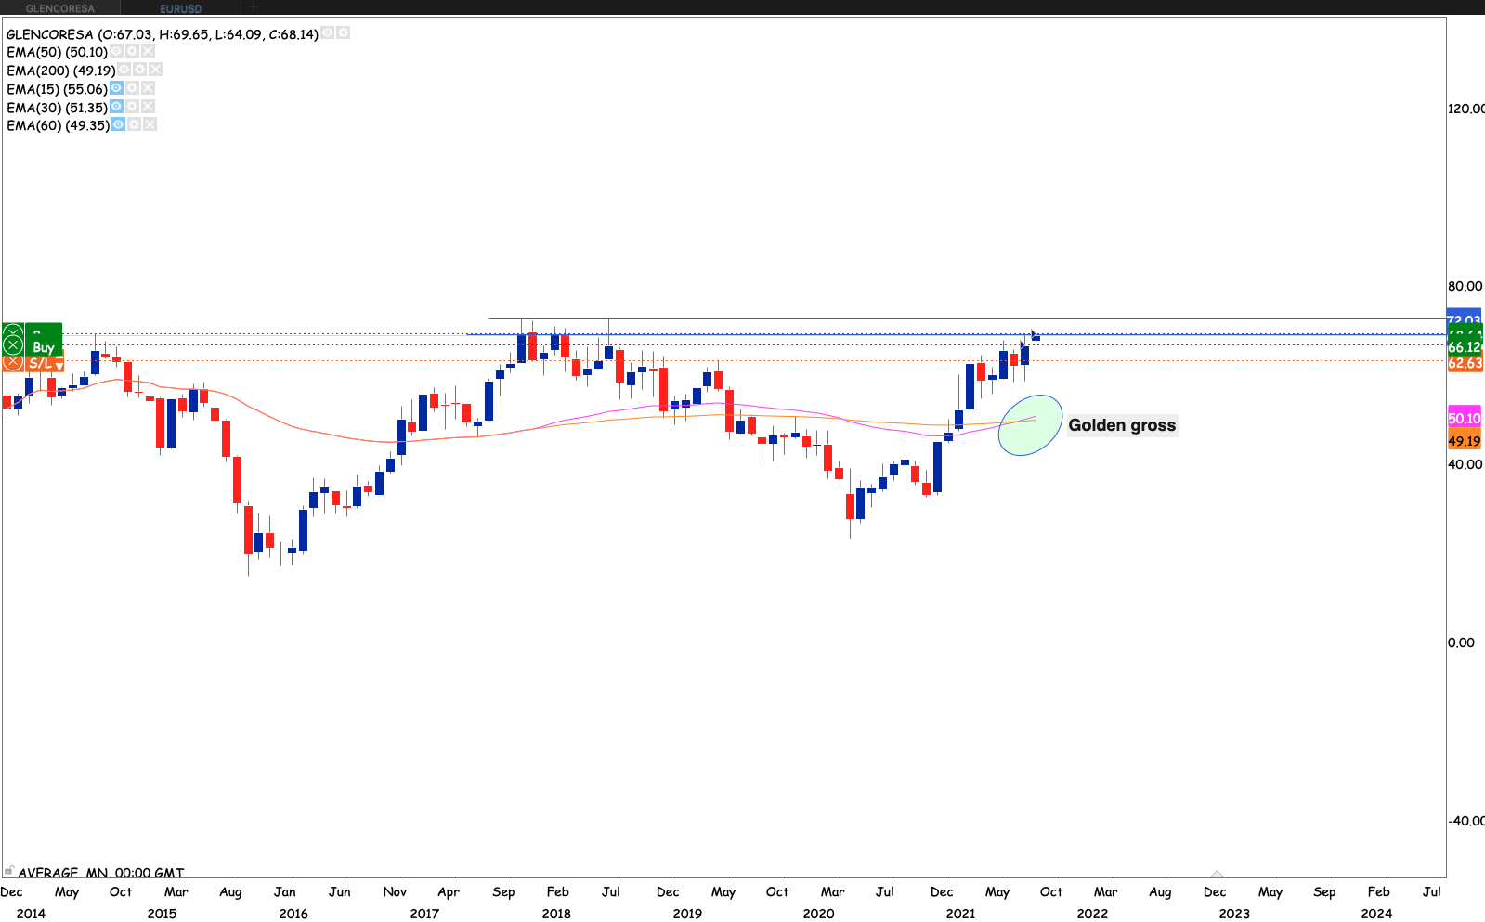Viewport: 1485px width, 922px height.
Task: Click the Buy order label
Action: coord(44,346)
